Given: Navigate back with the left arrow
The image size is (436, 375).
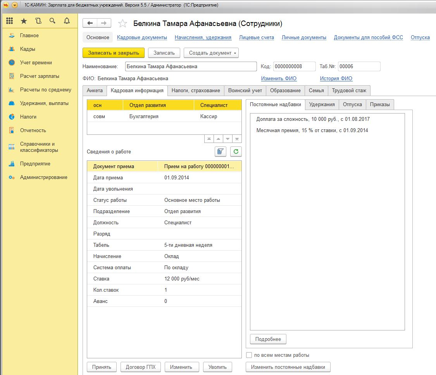Looking at the screenshot, I should [x=90, y=23].
